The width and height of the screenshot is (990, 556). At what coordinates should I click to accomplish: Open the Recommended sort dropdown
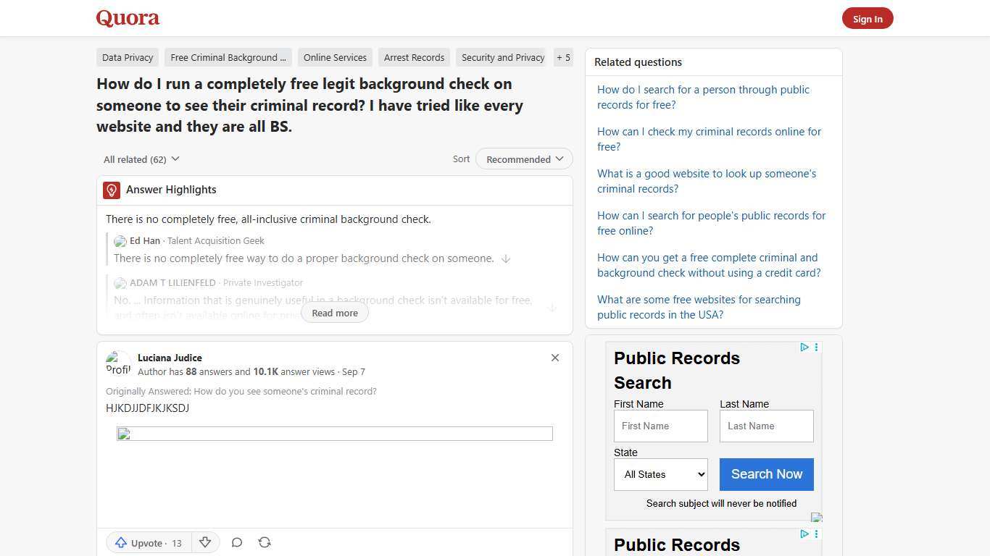click(523, 159)
